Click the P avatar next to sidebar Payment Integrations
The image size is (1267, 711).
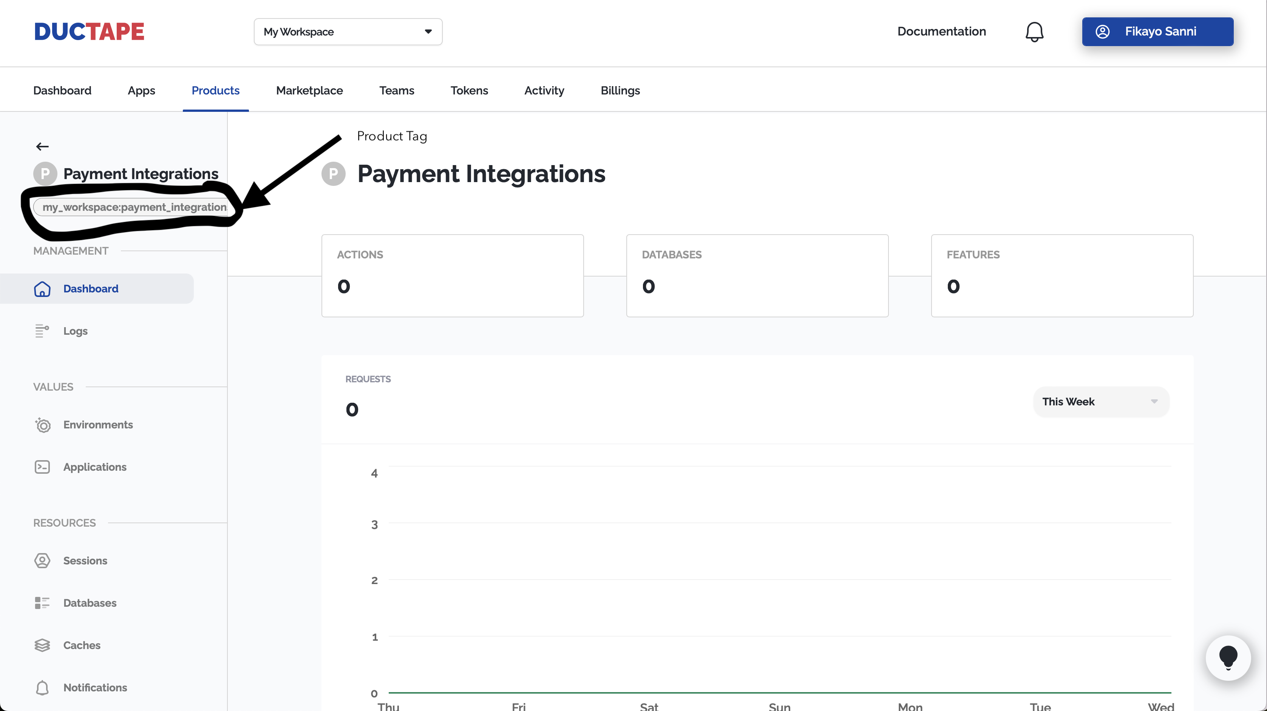tap(45, 174)
